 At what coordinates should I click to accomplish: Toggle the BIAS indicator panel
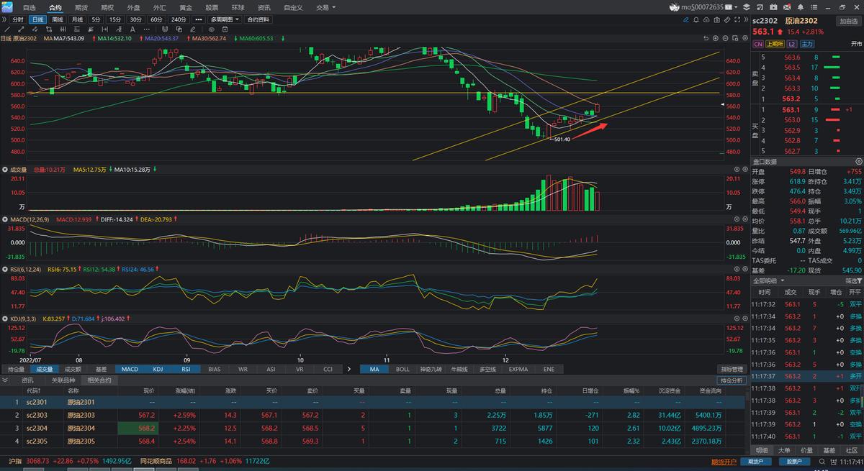tap(214, 369)
